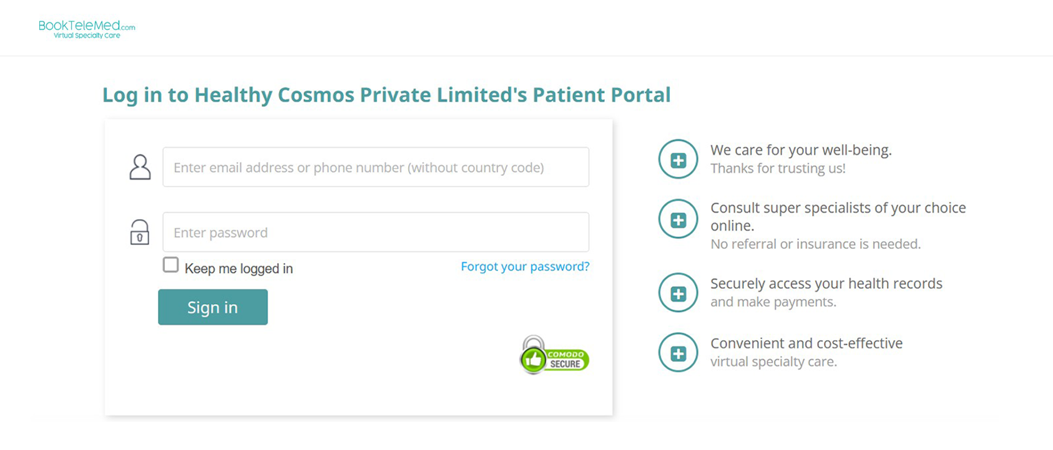Viewport: 1053px width, 450px height.
Task: Click the user profile icon beside email field
Action: click(x=140, y=167)
